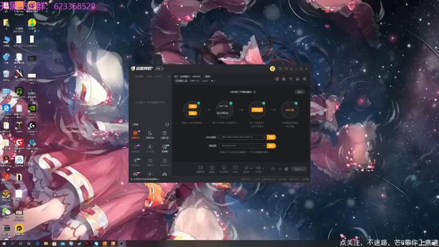
Task: Open GeForce Experience desktop shortcut
Action: pyautogui.click(x=32, y=111)
